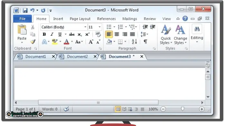The height and width of the screenshot is (126, 225).
Task: Open line spacing dropdown
Action: (x=144, y=34)
